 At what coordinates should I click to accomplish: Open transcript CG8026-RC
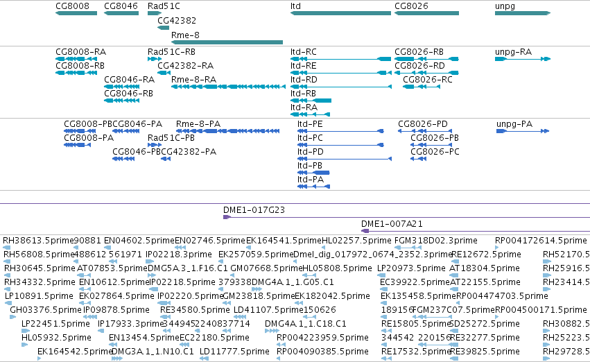(x=422, y=87)
